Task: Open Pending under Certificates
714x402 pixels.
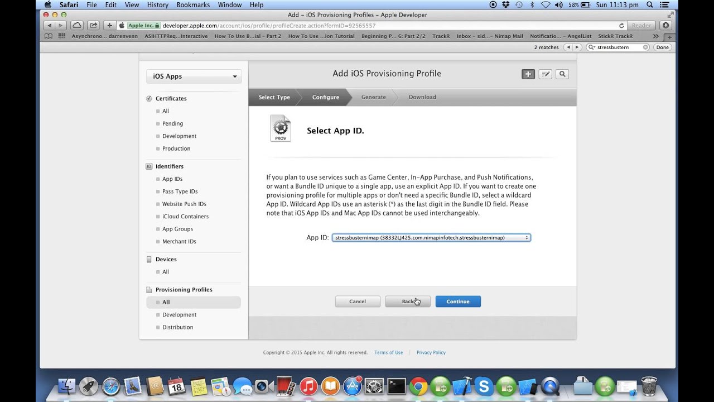Action: [x=172, y=124]
